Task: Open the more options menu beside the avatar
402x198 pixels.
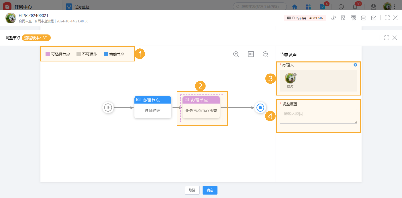Action: click(395, 6)
